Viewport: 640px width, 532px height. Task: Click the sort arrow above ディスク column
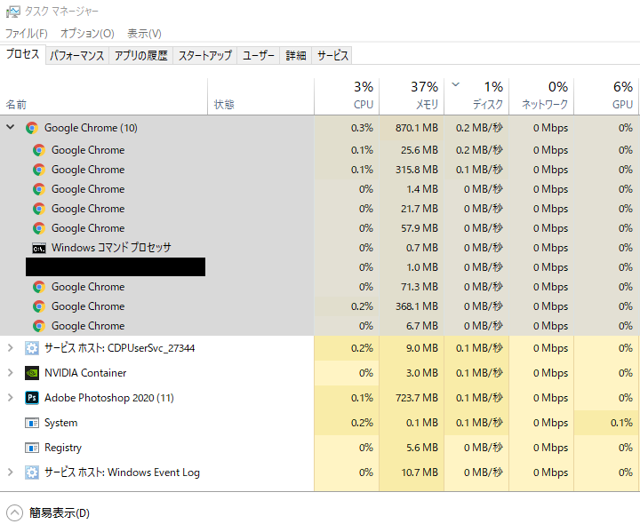[x=456, y=85]
